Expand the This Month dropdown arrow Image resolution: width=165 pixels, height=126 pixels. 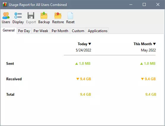[154, 44]
